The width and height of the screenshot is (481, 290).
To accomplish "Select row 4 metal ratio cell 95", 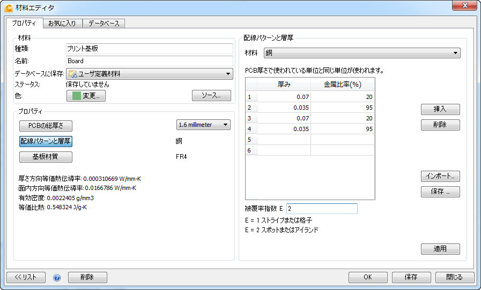I will click(x=343, y=129).
